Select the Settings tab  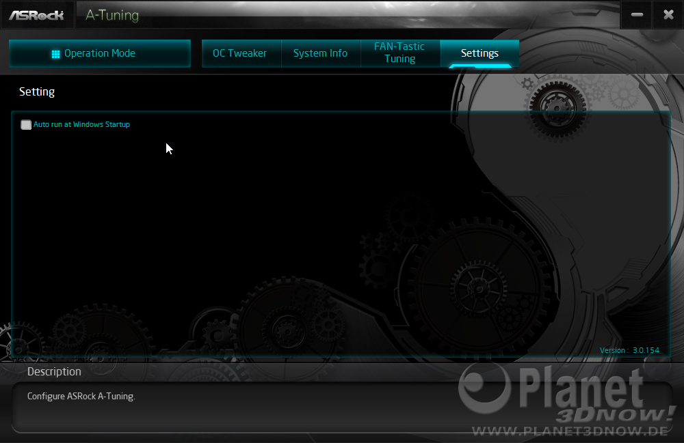coord(479,53)
